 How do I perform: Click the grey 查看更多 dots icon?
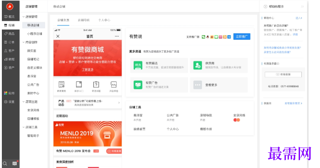click(198, 85)
